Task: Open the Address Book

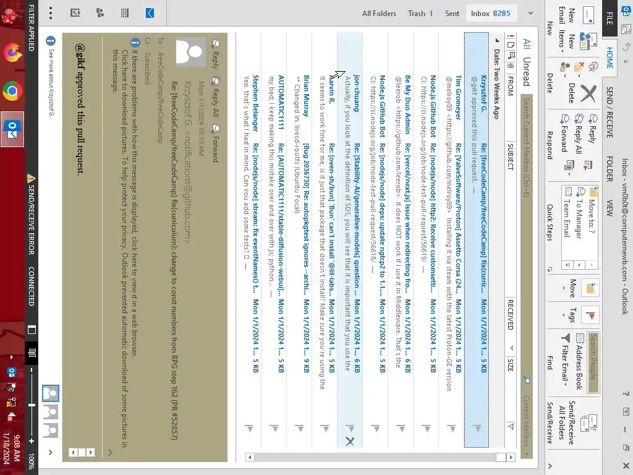Action: [x=579, y=362]
